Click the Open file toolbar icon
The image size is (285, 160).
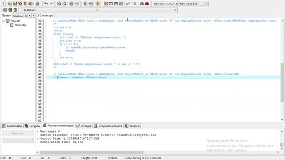tap(10, 4)
